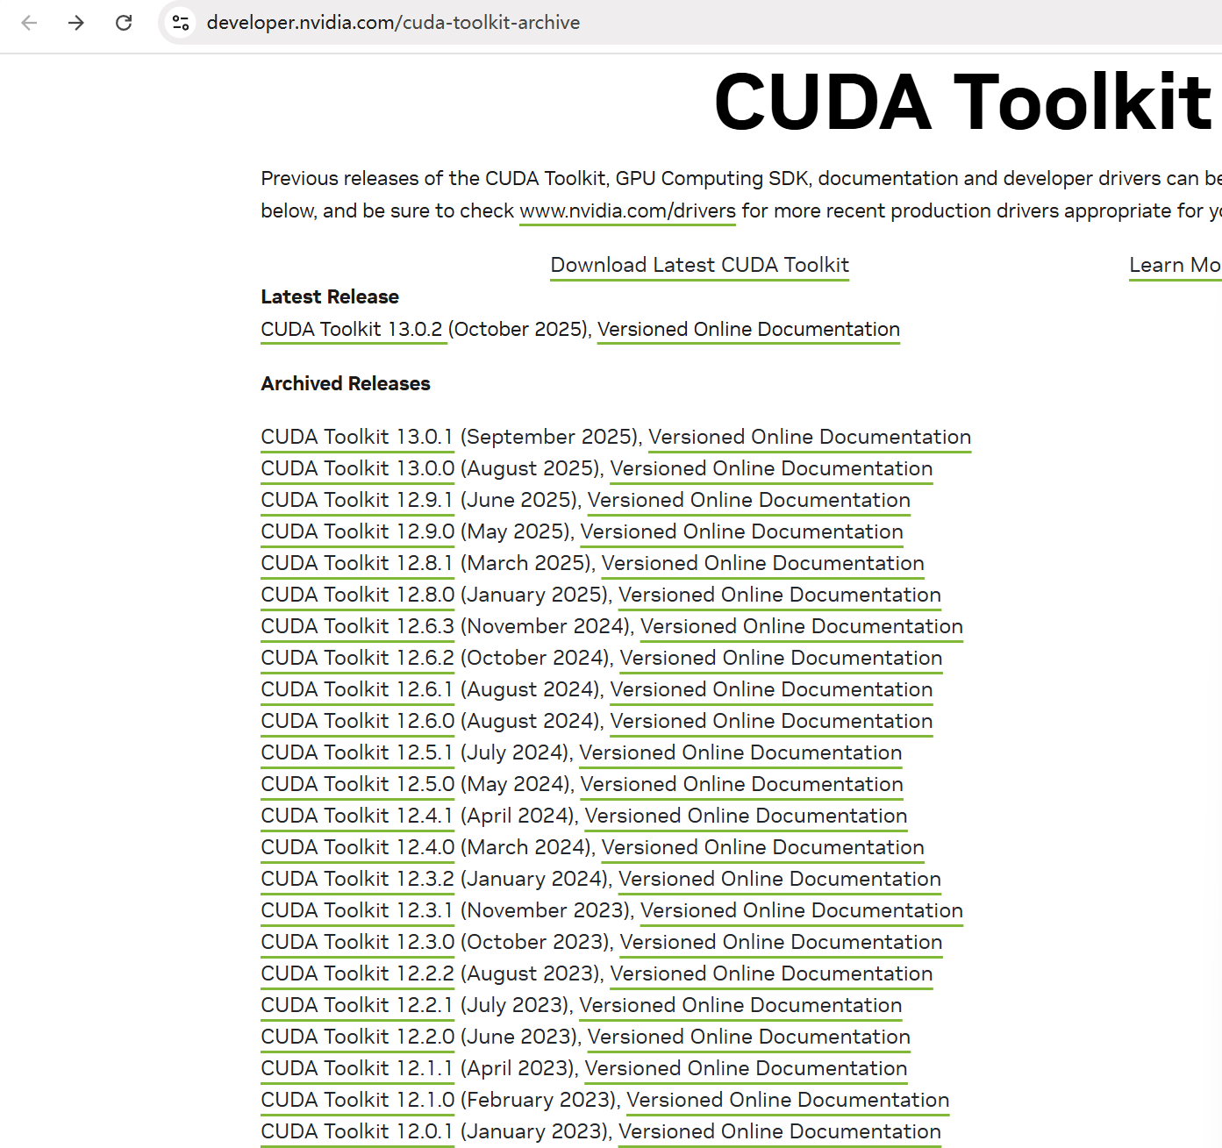
Task: Open Versioned Online Documentation for 12.6.0
Action: 771,722
